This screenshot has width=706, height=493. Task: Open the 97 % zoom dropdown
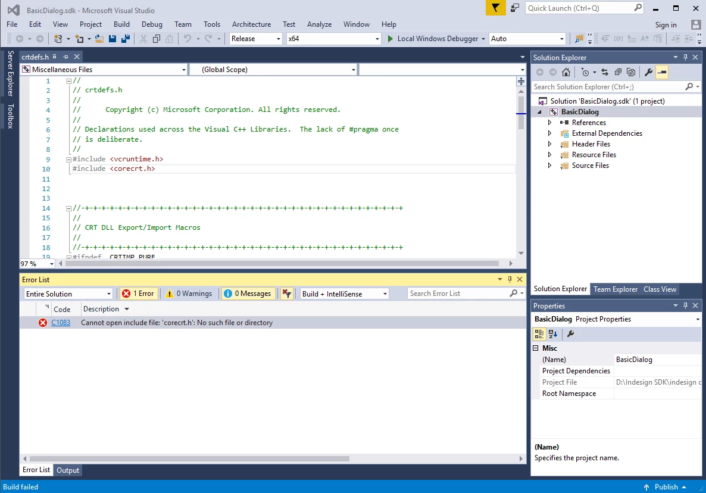coord(37,264)
